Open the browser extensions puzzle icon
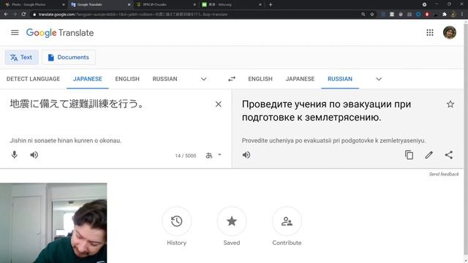The width and height of the screenshot is (468, 263). (x=445, y=15)
